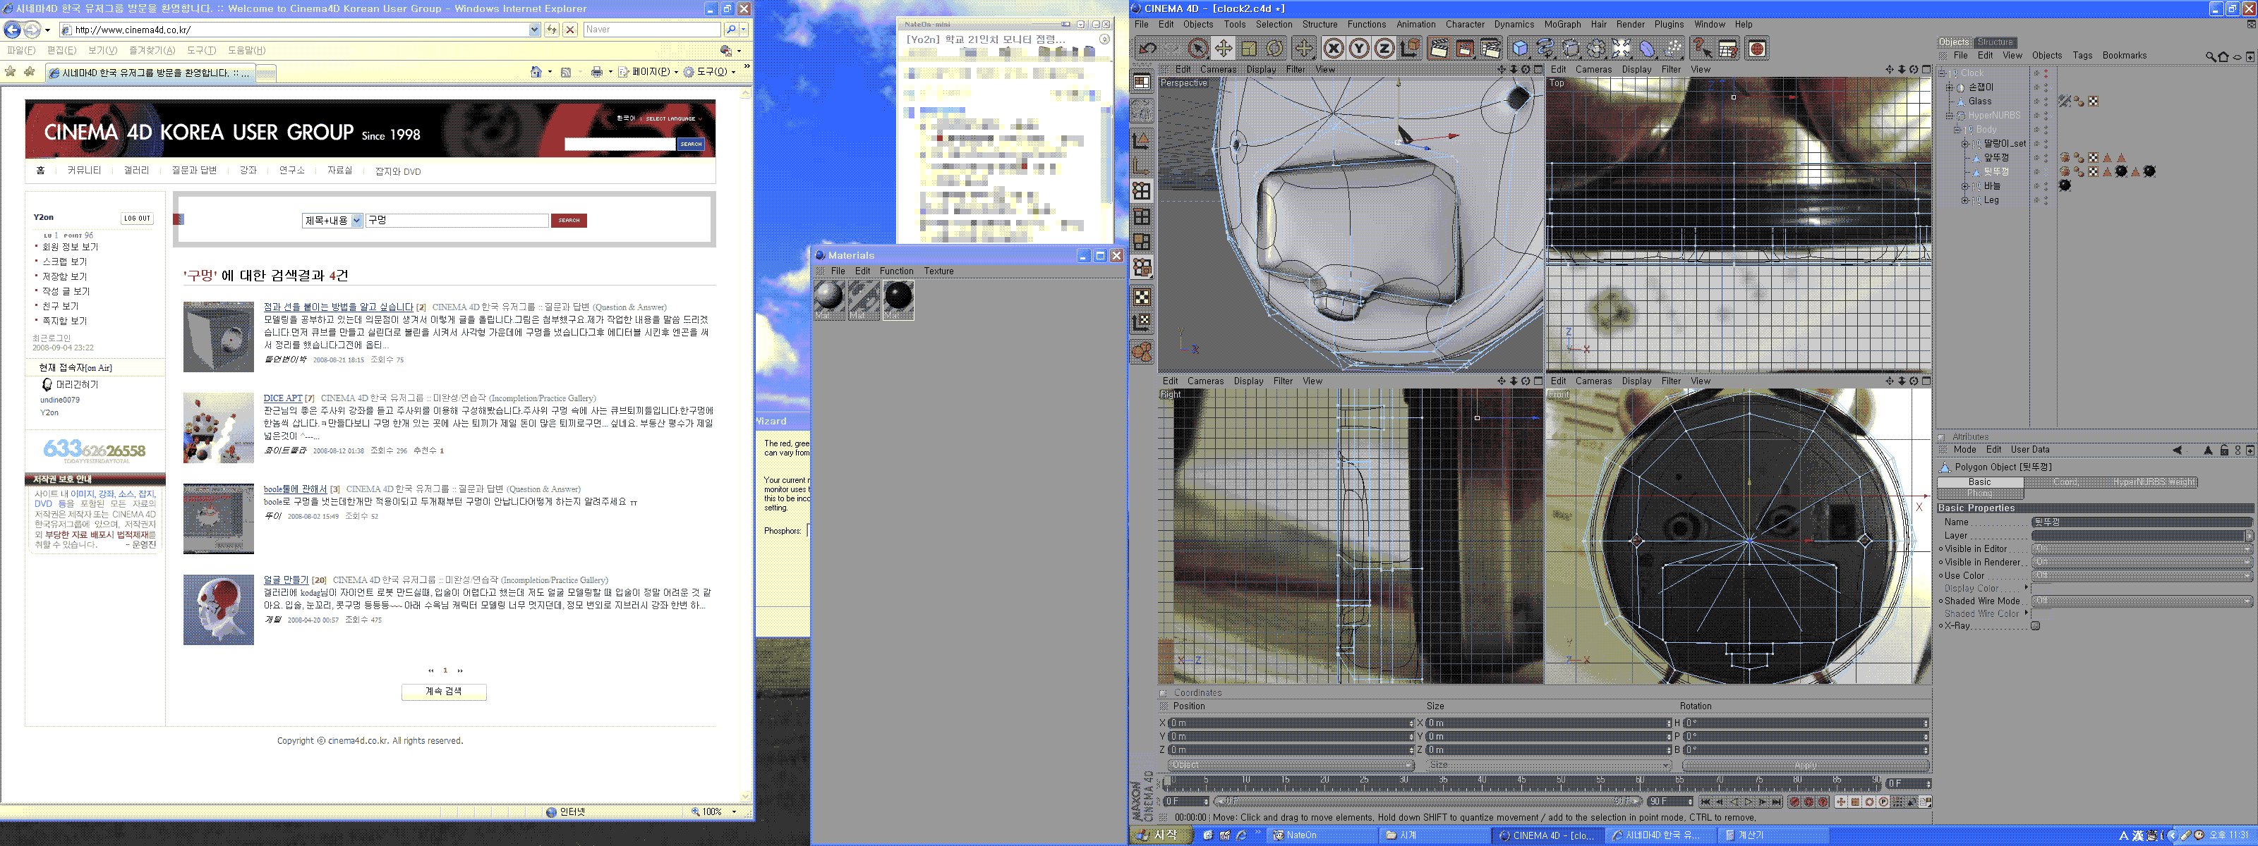This screenshot has height=846, width=2258.
Task: Activate the Scale tool
Action: [x=1248, y=48]
